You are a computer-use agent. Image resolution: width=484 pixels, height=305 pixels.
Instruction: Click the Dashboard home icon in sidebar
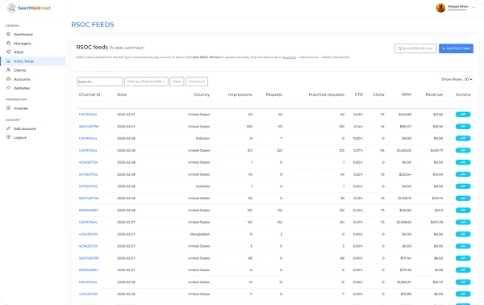(x=9, y=34)
